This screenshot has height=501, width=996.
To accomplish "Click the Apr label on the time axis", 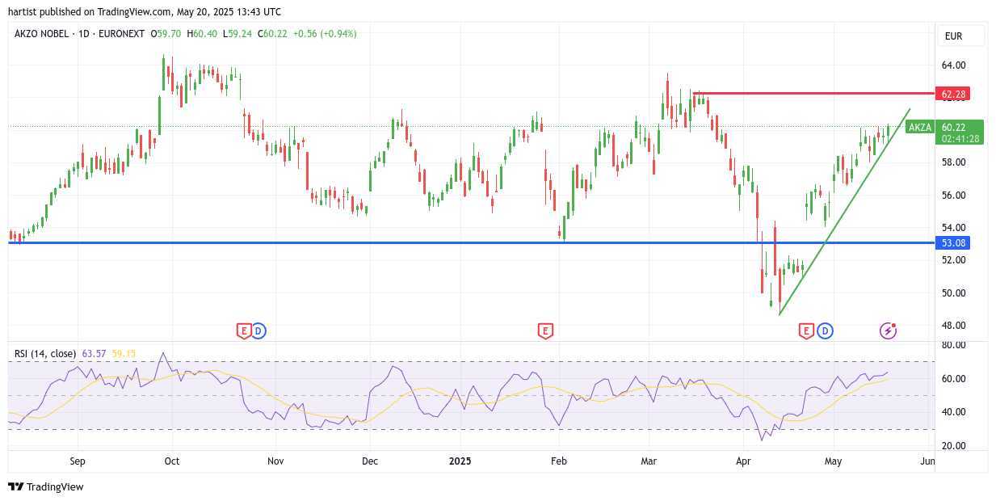I will click(x=743, y=461).
